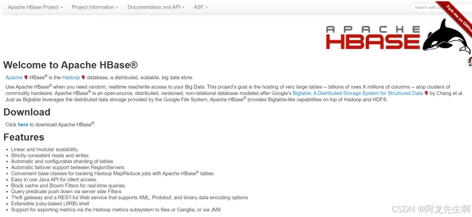472x217 pixels.
Task: Click external-link icon next to Hadoop
Action: click(83, 78)
